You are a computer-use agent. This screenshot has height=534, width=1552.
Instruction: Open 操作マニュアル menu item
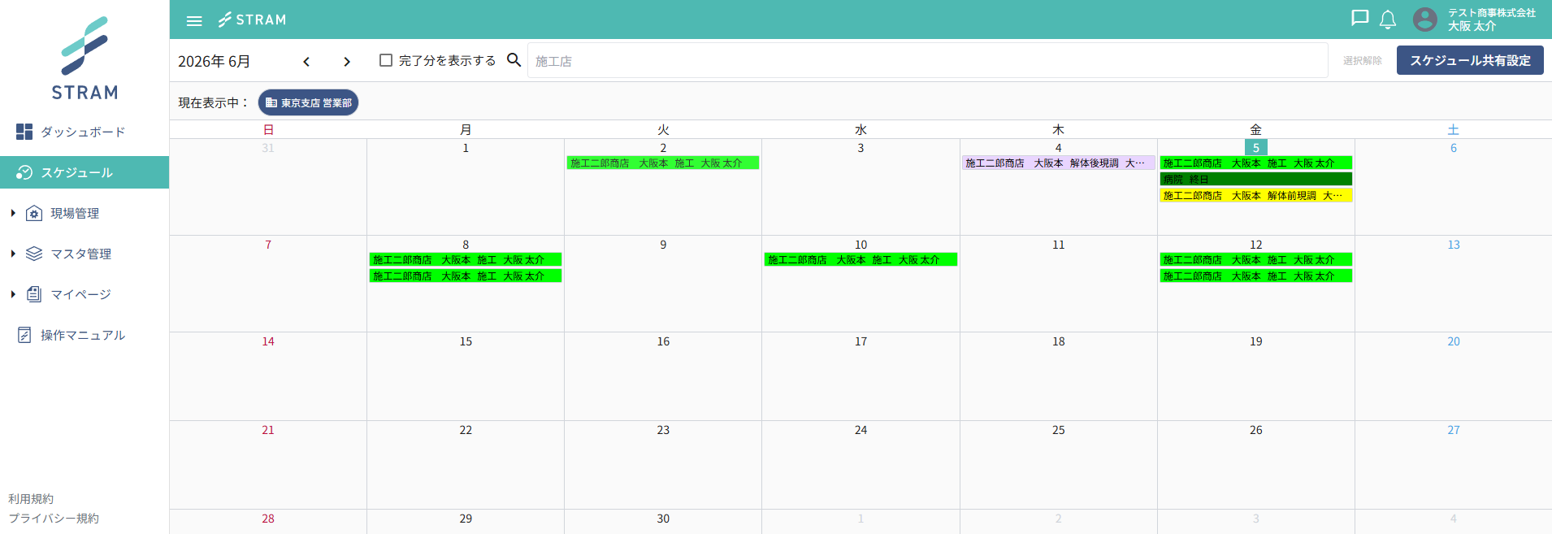[x=85, y=335]
